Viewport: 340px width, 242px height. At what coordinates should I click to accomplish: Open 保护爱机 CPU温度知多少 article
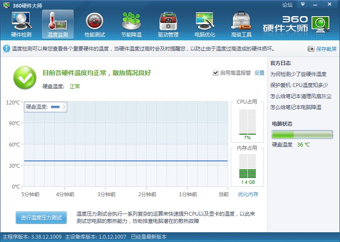tap(299, 85)
